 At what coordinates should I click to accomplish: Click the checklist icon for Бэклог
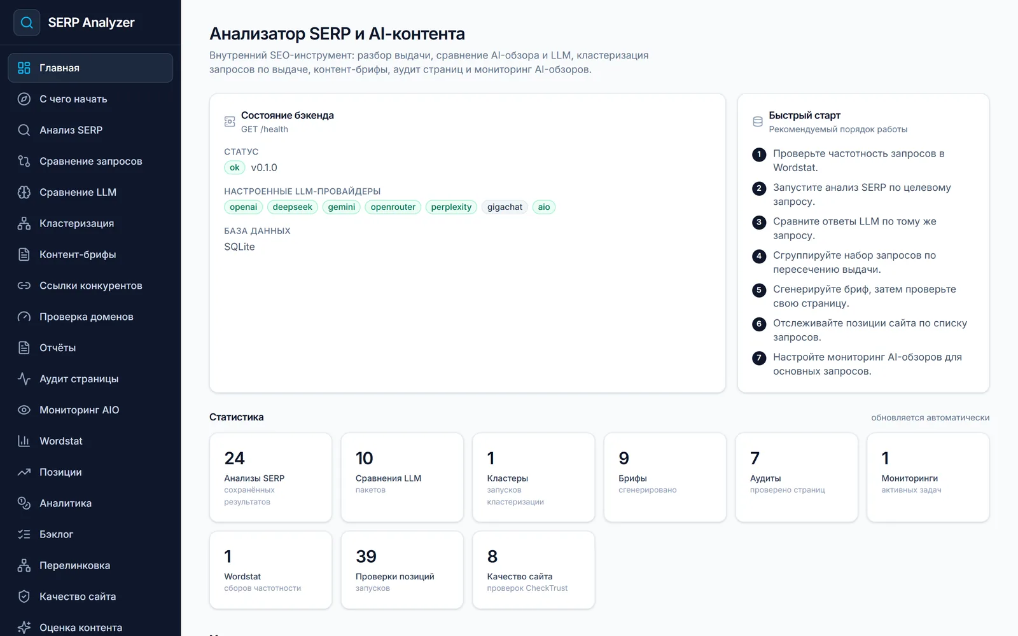coord(24,534)
